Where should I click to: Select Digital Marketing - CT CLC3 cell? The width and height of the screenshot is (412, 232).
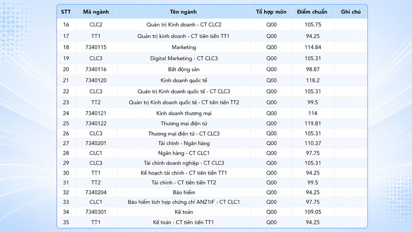(x=184, y=58)
